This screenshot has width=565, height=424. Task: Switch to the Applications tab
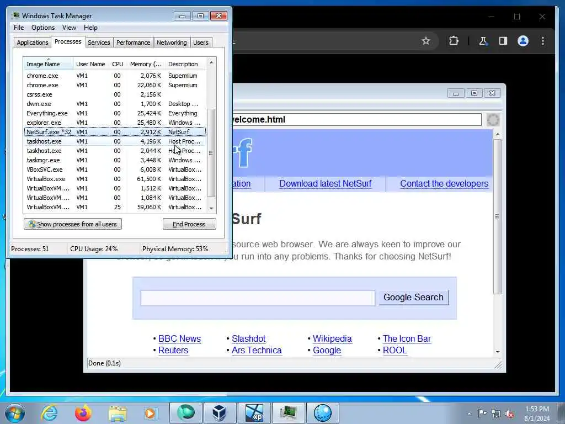coord(32,43)
